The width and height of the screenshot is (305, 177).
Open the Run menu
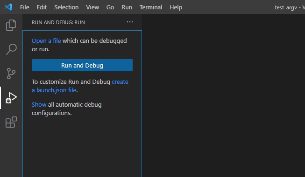pyautogui.click(x=127, y=7)
